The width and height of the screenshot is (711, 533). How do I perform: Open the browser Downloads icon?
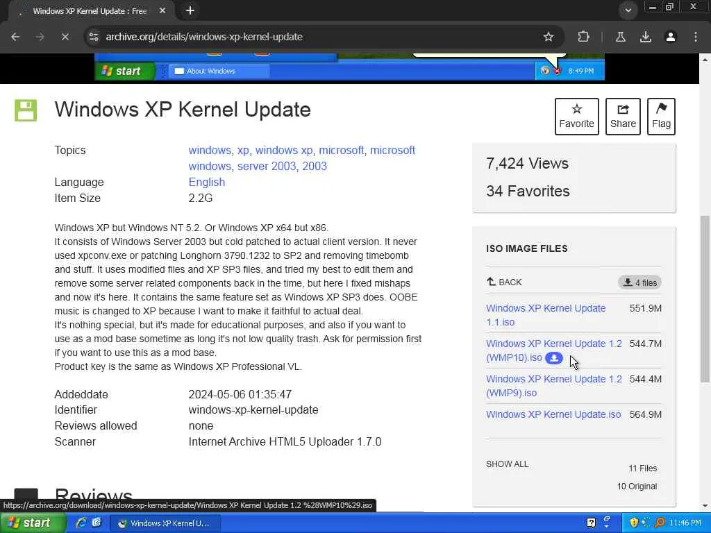coord(645,37)
